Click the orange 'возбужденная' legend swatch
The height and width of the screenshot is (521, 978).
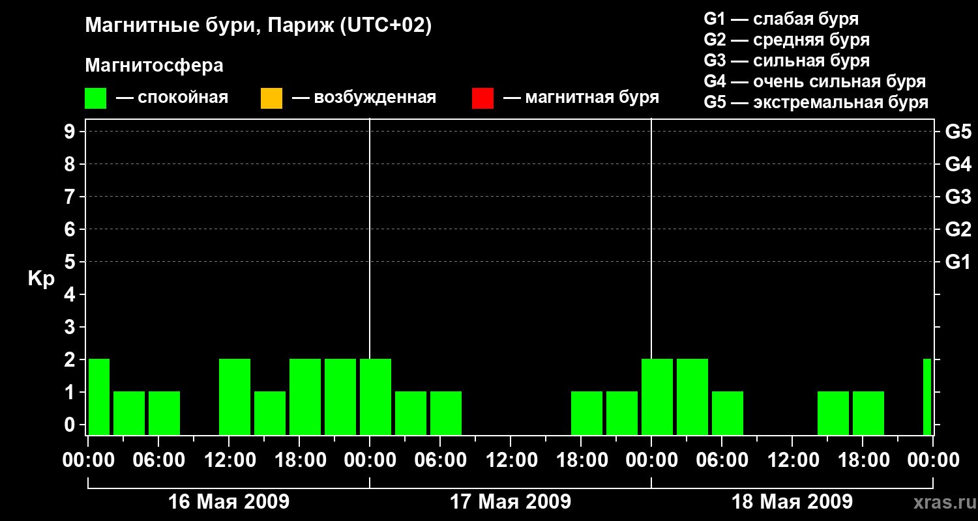(x=271, y=98)
